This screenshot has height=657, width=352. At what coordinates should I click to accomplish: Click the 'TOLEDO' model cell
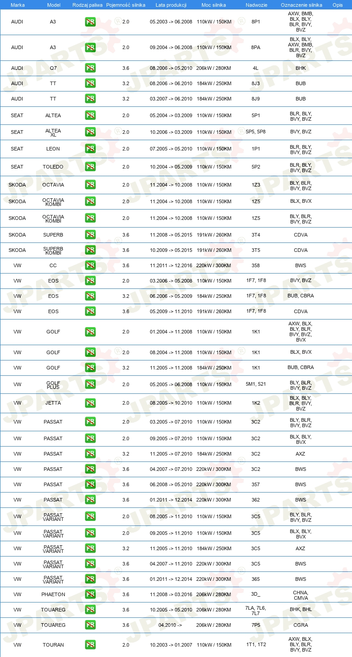point(53,167)
